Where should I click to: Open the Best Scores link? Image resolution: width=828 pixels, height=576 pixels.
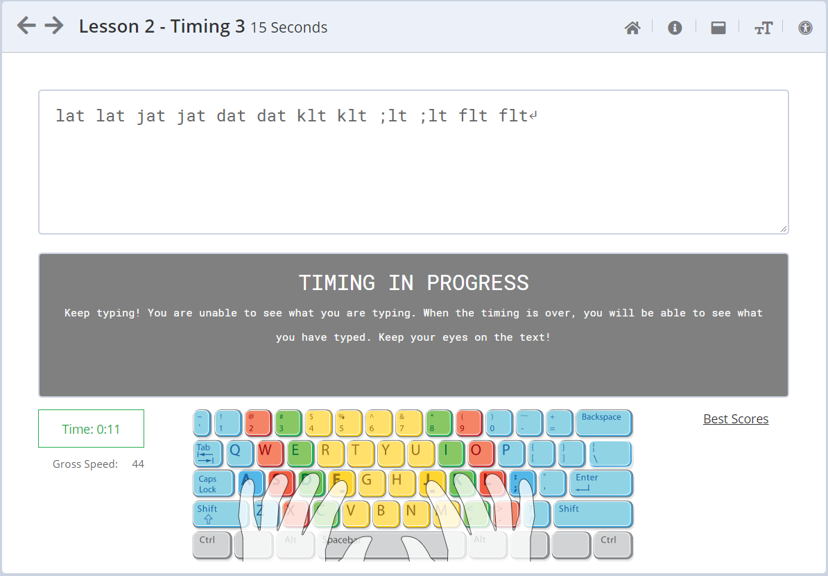point(736,419)
